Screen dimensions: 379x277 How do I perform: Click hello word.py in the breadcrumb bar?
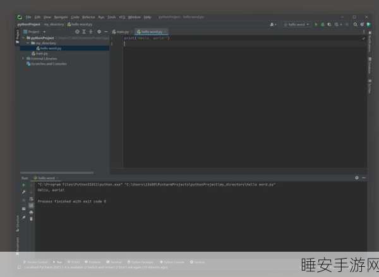pyautogui.click(x=81, y=25)
